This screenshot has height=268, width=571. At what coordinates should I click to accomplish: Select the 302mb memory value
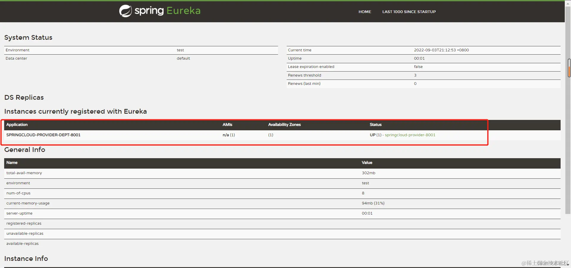[x=368, y=173]
